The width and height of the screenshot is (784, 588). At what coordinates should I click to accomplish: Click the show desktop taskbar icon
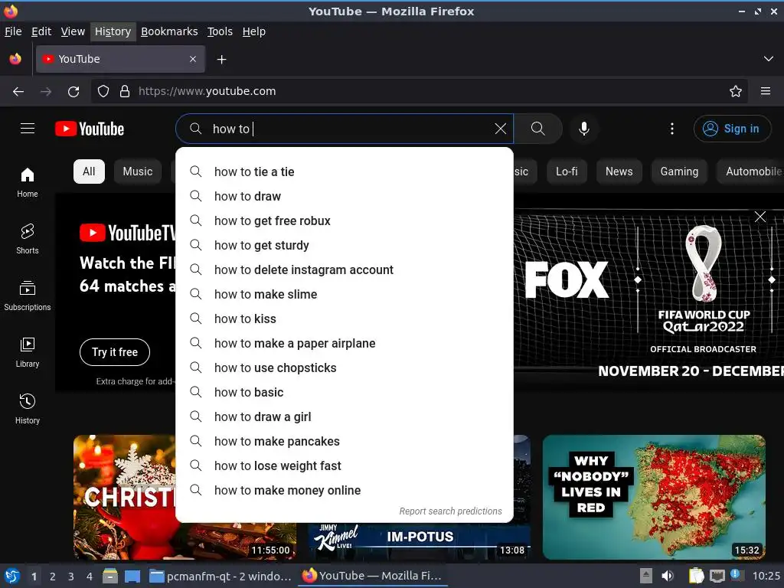click(x=132, y=577)
